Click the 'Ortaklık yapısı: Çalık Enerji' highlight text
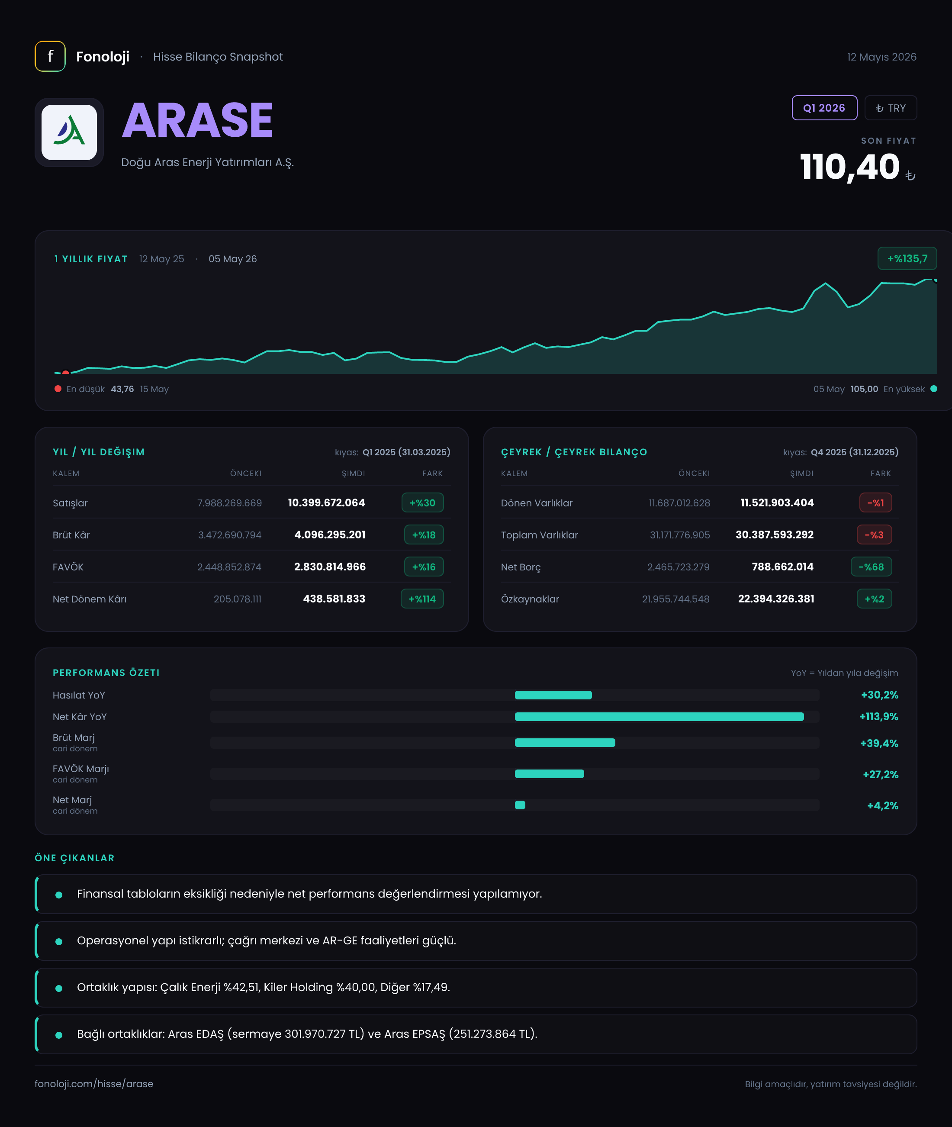The width and height of the screenshot is (952, 1127). [264, 987]
